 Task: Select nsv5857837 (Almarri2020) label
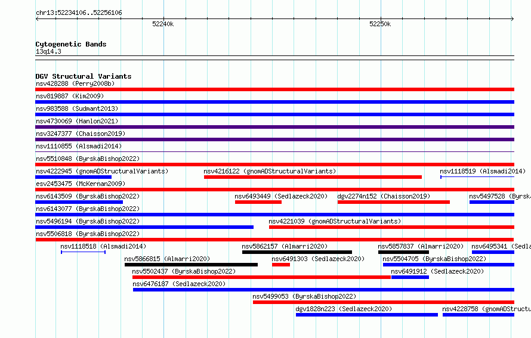click(421, 246)
